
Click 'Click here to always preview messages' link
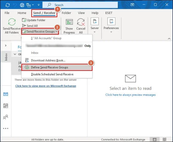[x=130, y=95]
